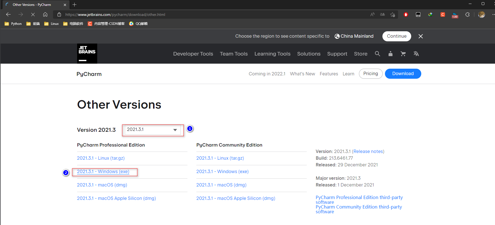Download Professional macOS Apple Silicon dmg
Screen dimensions: 495x225
pyautogui.click(x=116, y=198)
